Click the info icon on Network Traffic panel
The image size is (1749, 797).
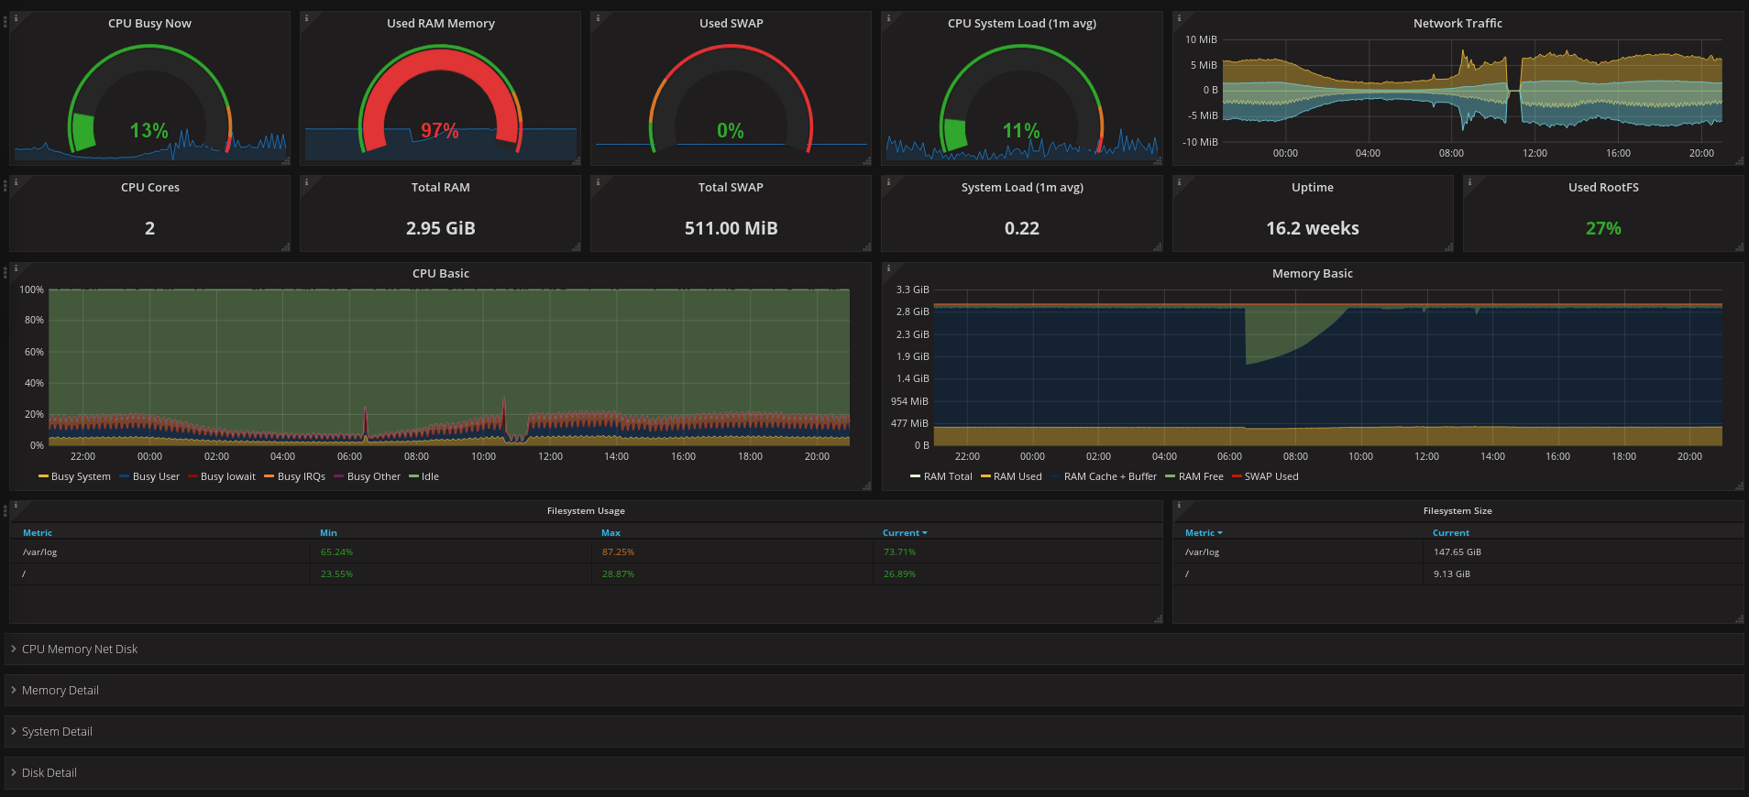click(1179, 17)
